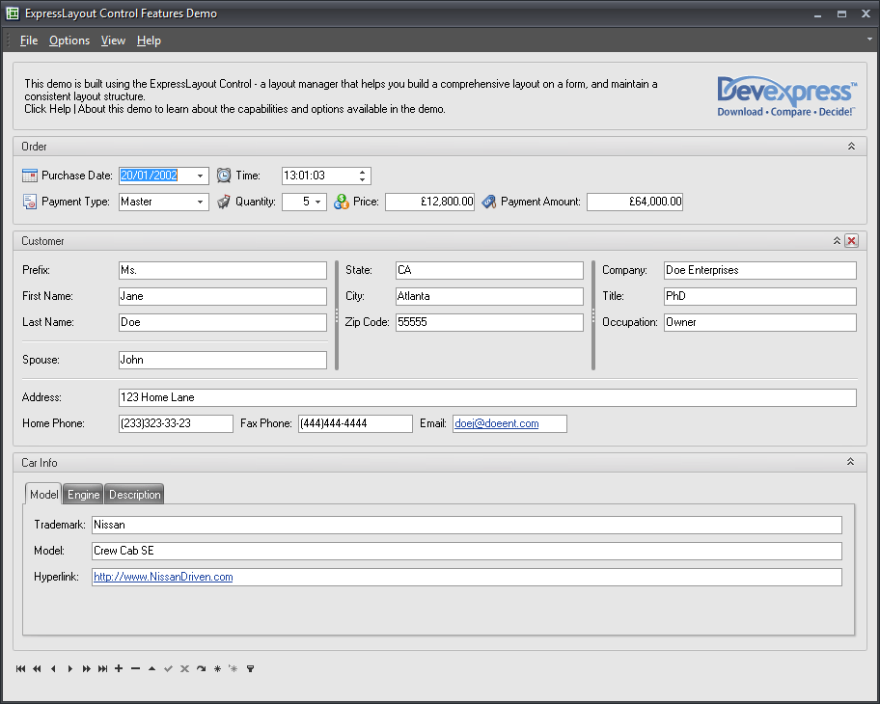Switch to the Description tab
This screenshot has height=704, width=880.
(135, 494)
